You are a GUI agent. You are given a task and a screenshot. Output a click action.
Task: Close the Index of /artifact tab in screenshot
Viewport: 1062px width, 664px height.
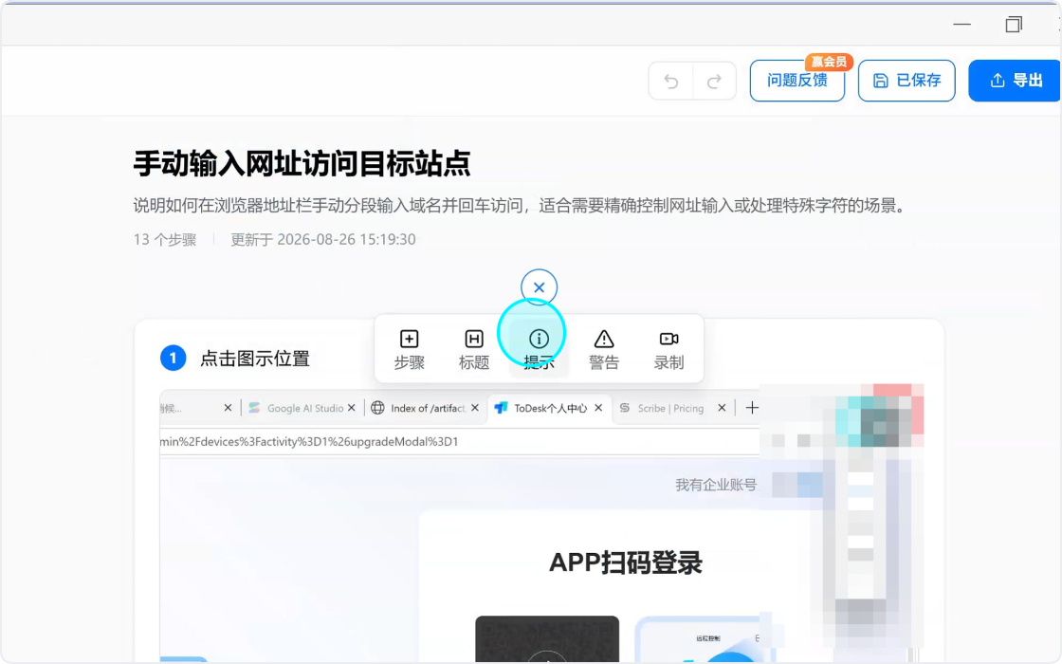pyautogui.click(x=475, y=408)
